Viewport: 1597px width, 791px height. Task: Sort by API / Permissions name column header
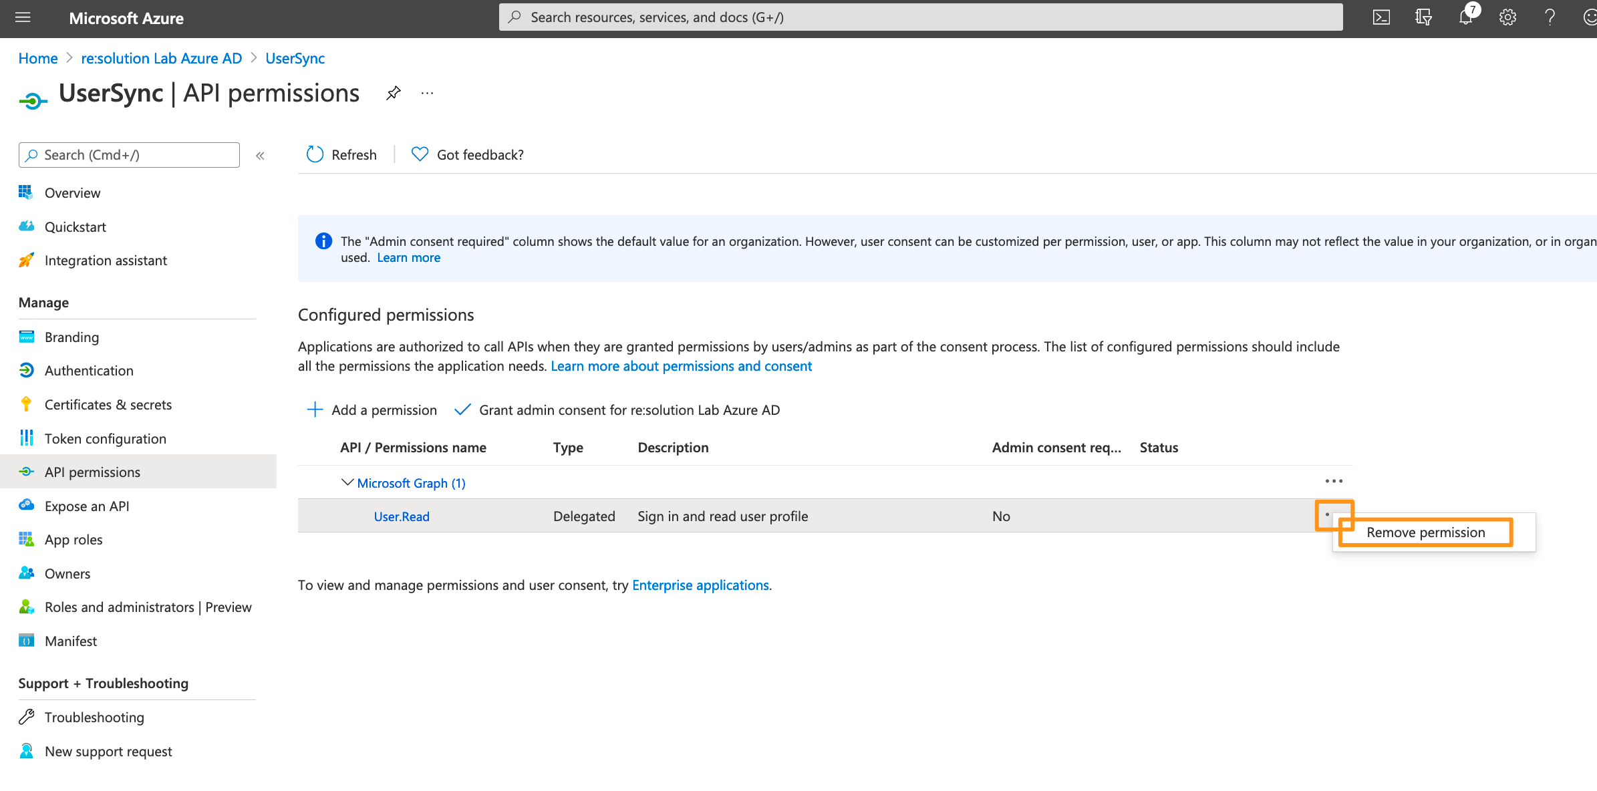coord(413,448)
